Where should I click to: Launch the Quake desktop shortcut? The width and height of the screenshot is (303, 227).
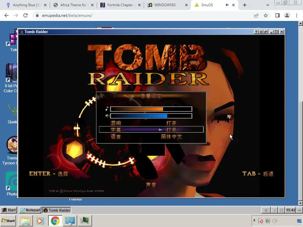12,112
